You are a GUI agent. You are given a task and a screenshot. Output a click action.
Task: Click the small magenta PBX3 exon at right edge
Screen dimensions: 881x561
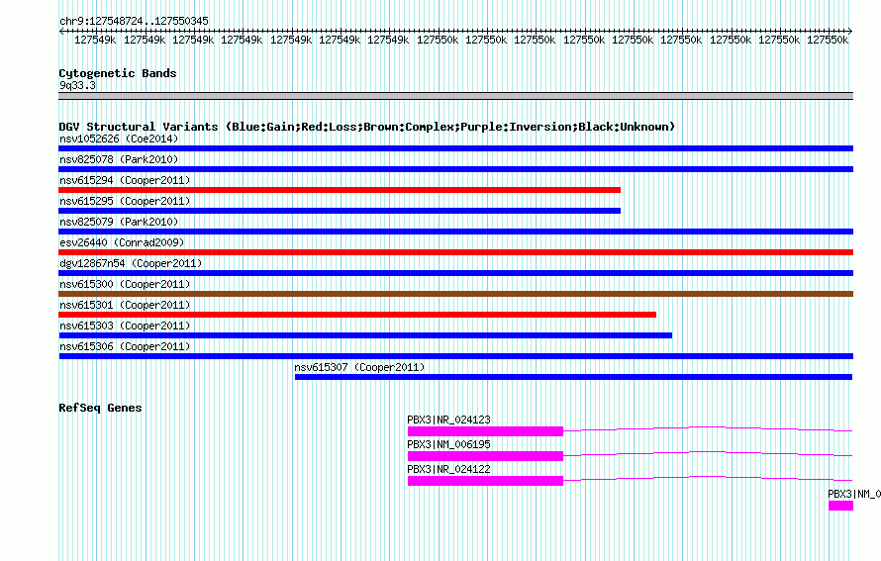pos(840,506)
